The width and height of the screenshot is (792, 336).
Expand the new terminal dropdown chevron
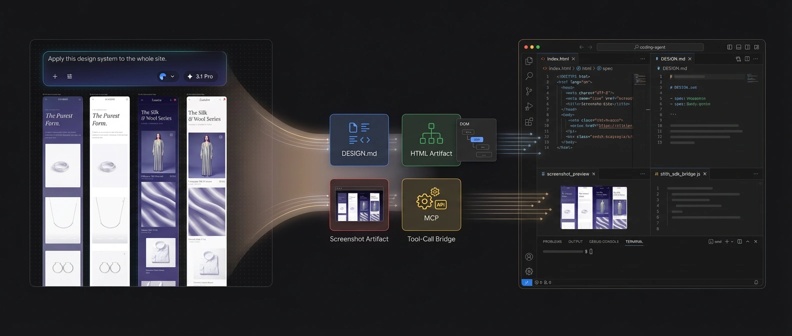(x=732, y=241)
